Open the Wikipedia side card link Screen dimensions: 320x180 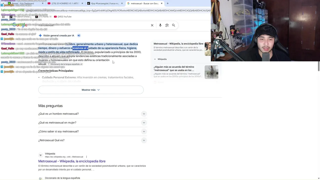[178, 44]
